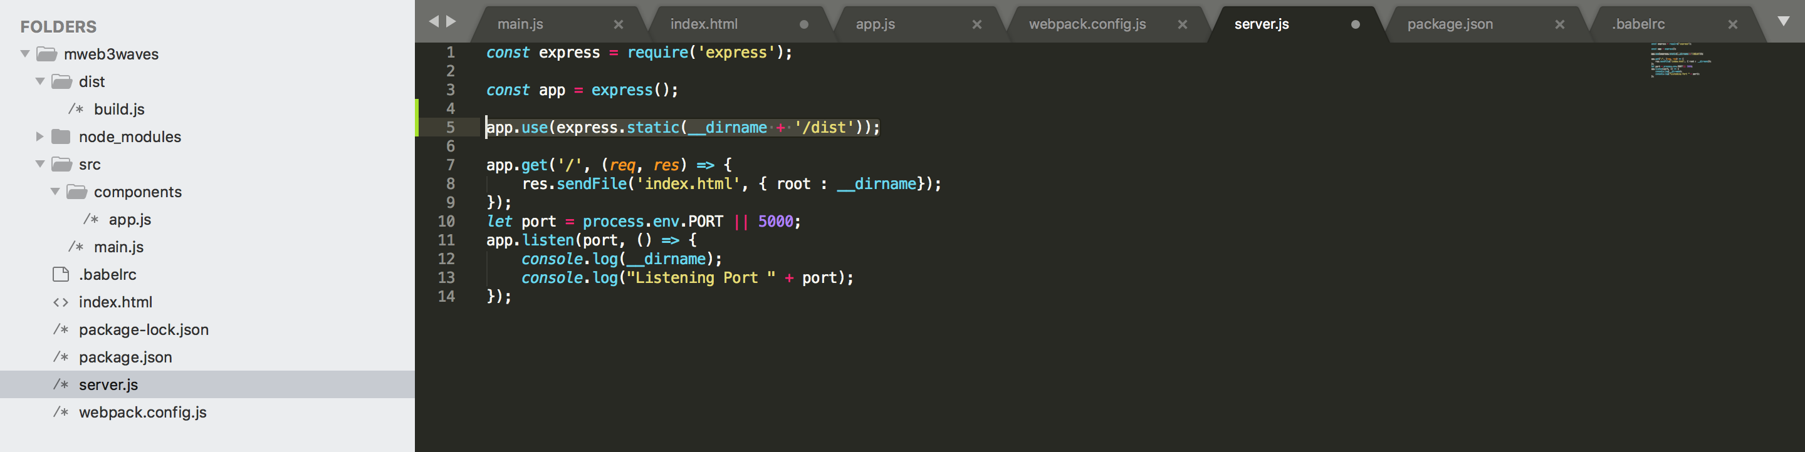Open index.html in the sidebar tree
The height and width of the screenshot is (452, 1805).
(115, 302)
